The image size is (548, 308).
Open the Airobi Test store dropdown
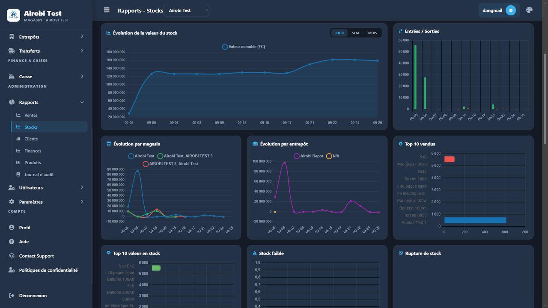click(x=186, y=10)
